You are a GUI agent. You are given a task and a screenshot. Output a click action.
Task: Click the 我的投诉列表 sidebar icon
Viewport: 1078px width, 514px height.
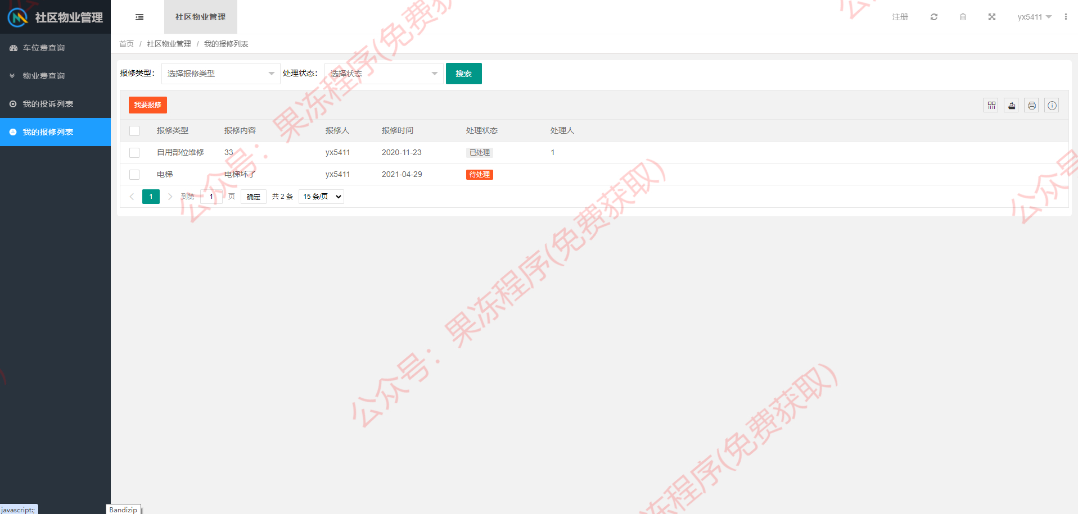(x=13, y=104)
